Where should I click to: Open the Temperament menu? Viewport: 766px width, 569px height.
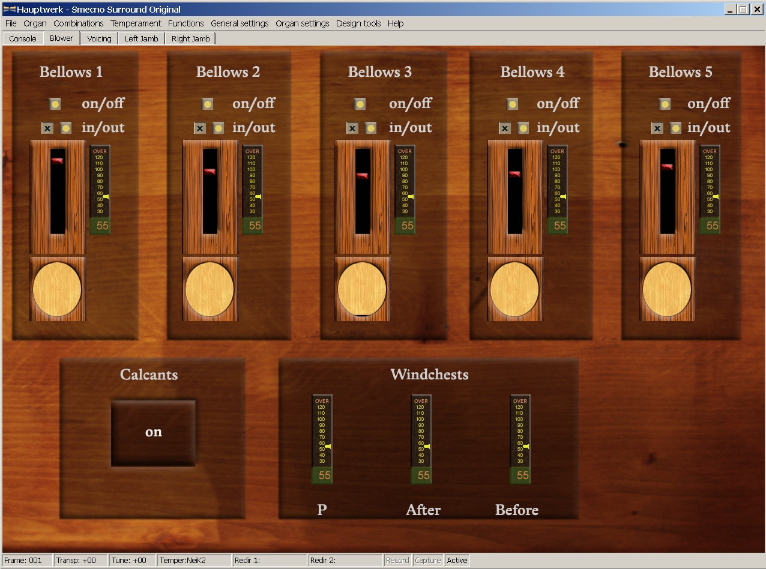pos(136,23)
